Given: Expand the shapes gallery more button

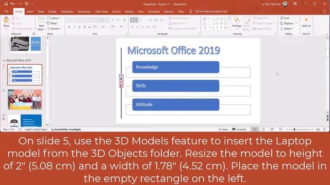Looking at the screenshot, I should pyautogui.click(x=229, y=27).
